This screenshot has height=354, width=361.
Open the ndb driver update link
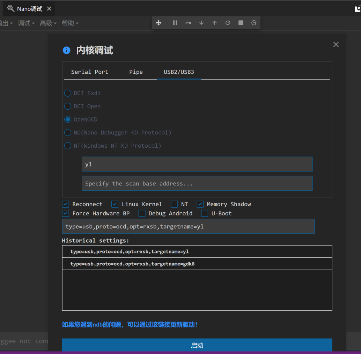point(130,325)
